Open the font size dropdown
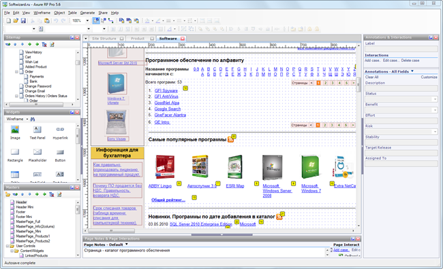Screen dimensions: 443x269 pos(104,29)
